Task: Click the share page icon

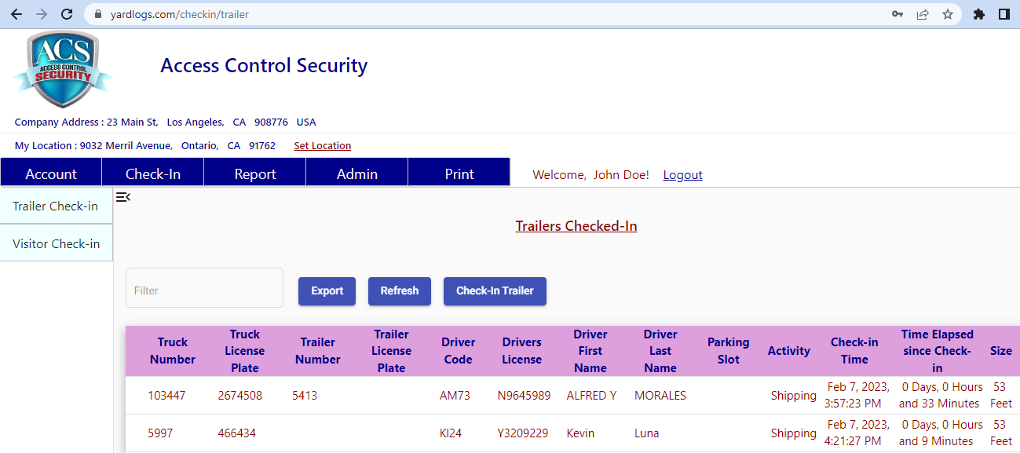Action: click(923, 14)
